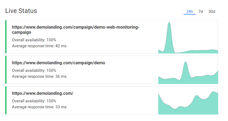The width and height of the screenshot is (228, 121).
Task: Click Overall availability in the root URL card
Action: point(34,101)
